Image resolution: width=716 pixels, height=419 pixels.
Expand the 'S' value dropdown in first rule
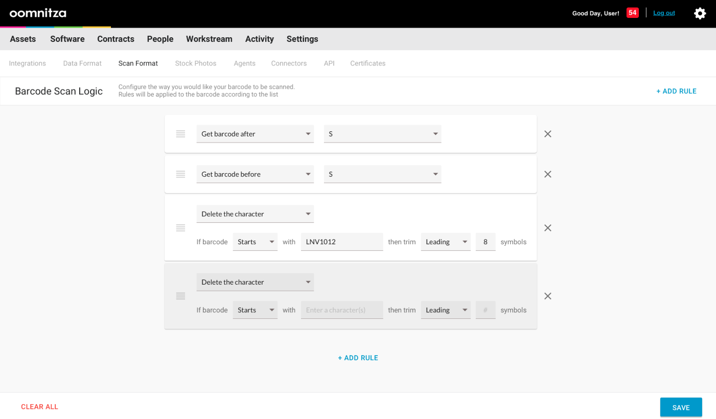coord(382,134)
